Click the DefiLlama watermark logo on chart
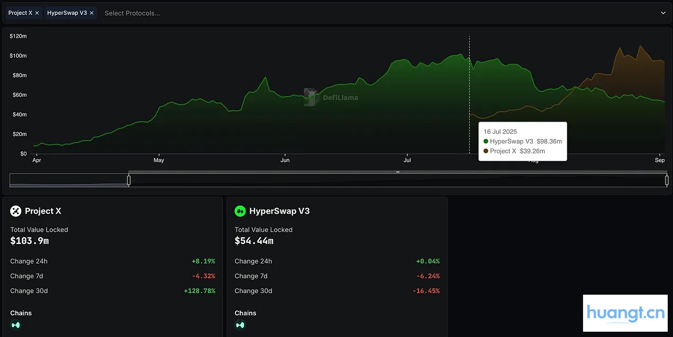 point(310,97)
